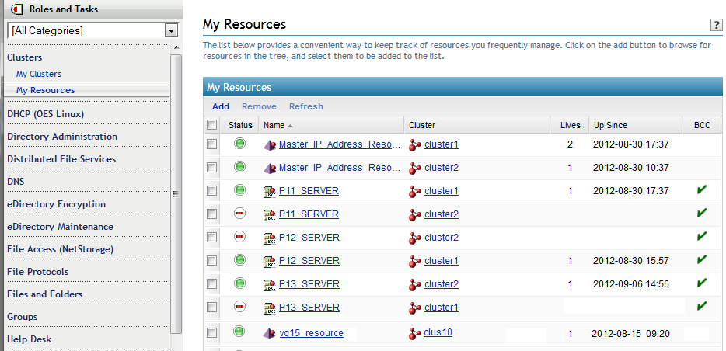Click cluster icon beside clus10
Screen dimensions: 726x351
tap(415, 334)
